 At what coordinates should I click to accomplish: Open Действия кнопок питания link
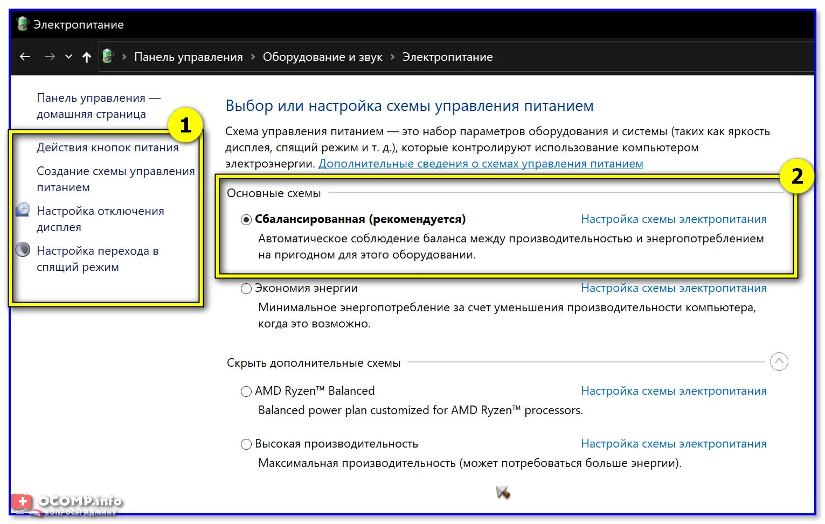point(108,148)
